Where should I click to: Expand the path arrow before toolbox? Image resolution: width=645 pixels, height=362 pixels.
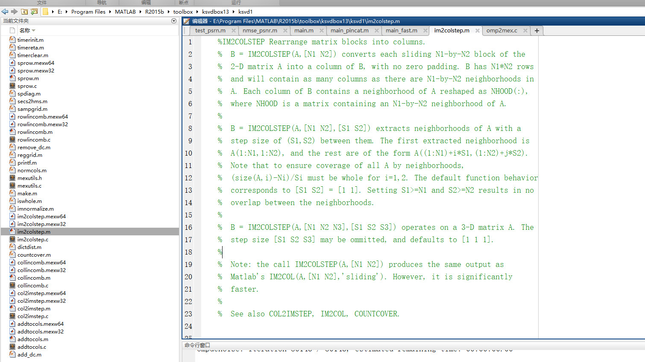coord(169,12)
